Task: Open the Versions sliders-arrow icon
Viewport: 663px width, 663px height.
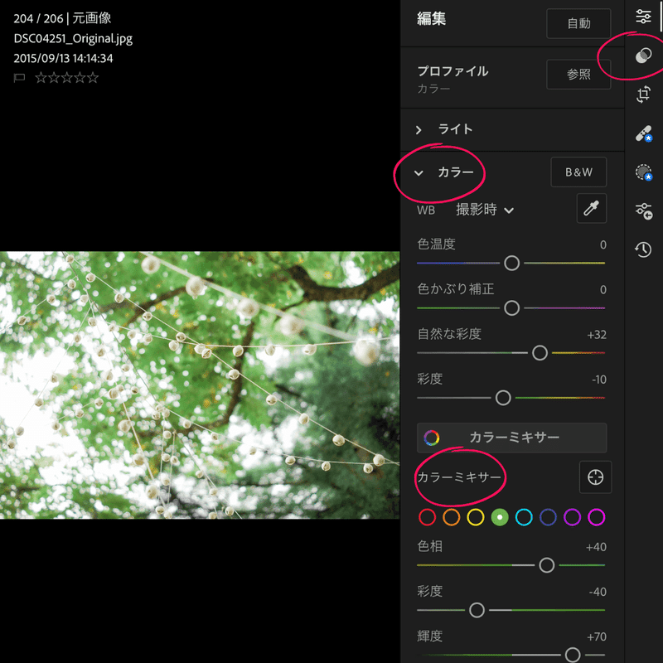Action: point(644,211)
